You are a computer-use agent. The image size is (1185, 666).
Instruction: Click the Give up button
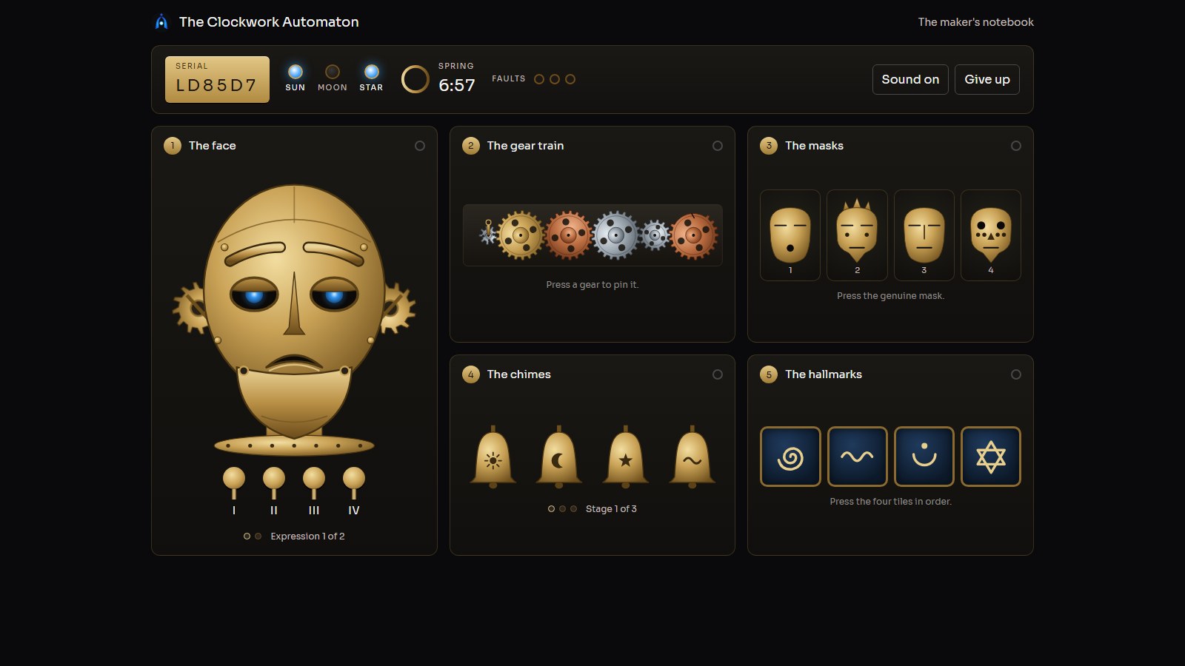click(987, 79)
